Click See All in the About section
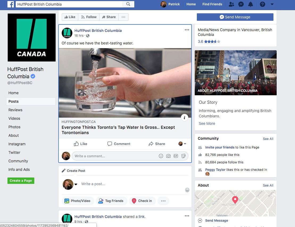This screenshot has height=227, width=295. point(268,185)
